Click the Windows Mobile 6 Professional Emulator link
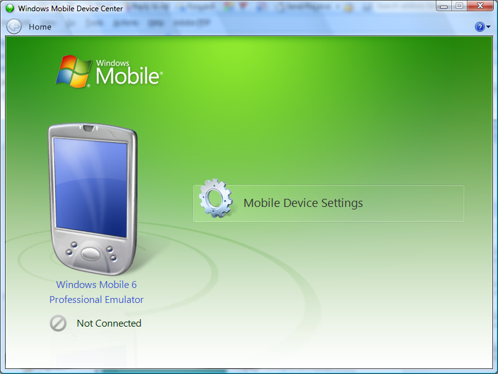 tap(96, 292)
